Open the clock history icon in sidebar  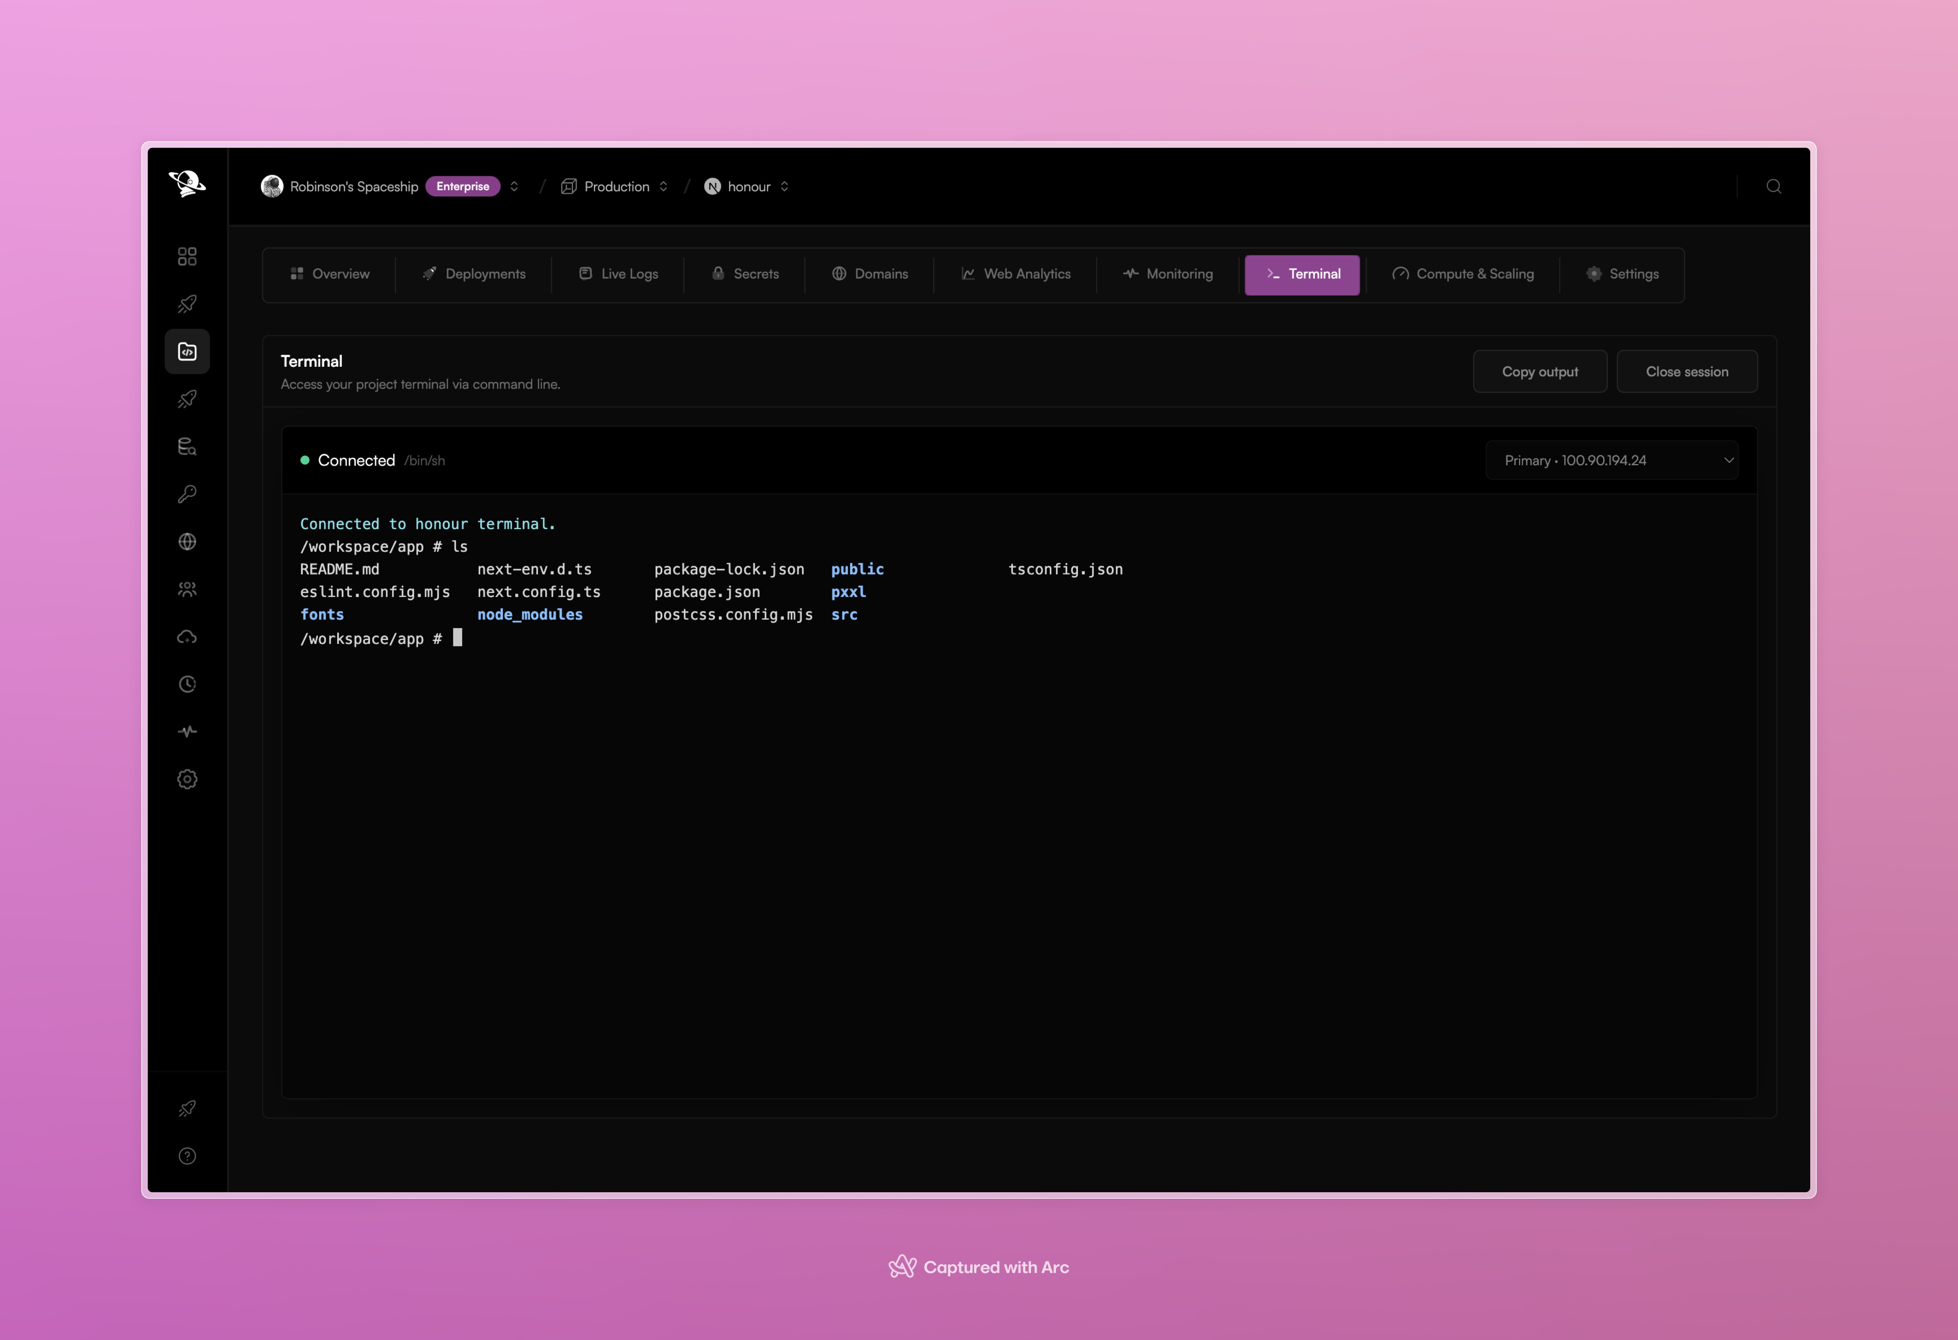tap(187, 684)
